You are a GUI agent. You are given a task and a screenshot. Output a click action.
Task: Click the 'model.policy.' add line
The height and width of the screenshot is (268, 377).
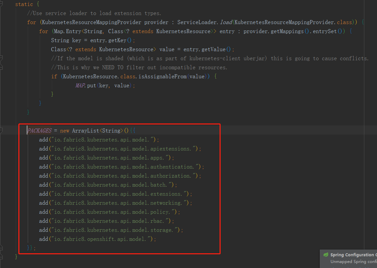pyautogui.click(x=110, y=212)
